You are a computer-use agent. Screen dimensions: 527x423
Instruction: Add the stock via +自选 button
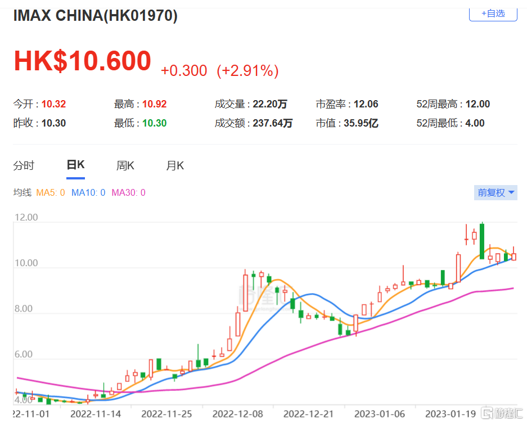point(493,14)
